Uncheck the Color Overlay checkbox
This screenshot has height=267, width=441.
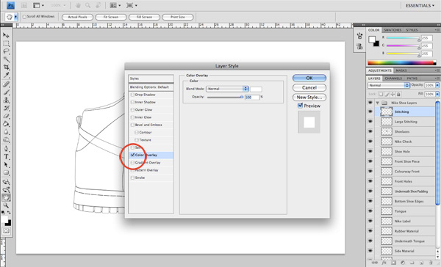pos(132,155)
